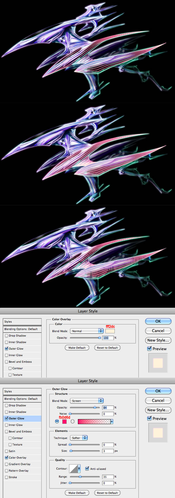175x498 pixels.
Task: Enable the Gradient Overlay checkbox
Action: (x=6, y=464)
